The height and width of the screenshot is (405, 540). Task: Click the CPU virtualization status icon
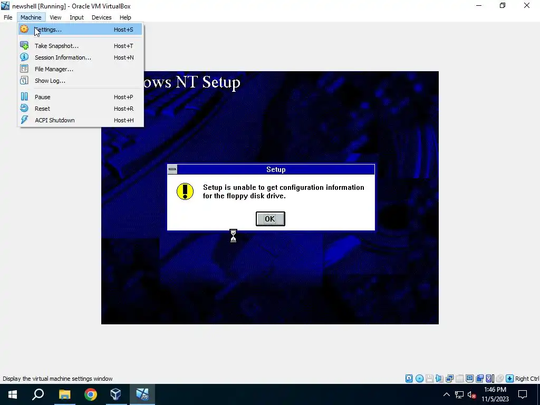[490, 379]
